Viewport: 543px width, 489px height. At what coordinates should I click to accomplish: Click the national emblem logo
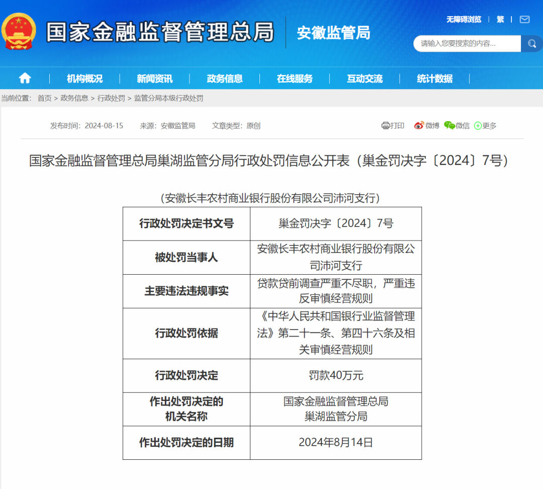tap(19, 31)
